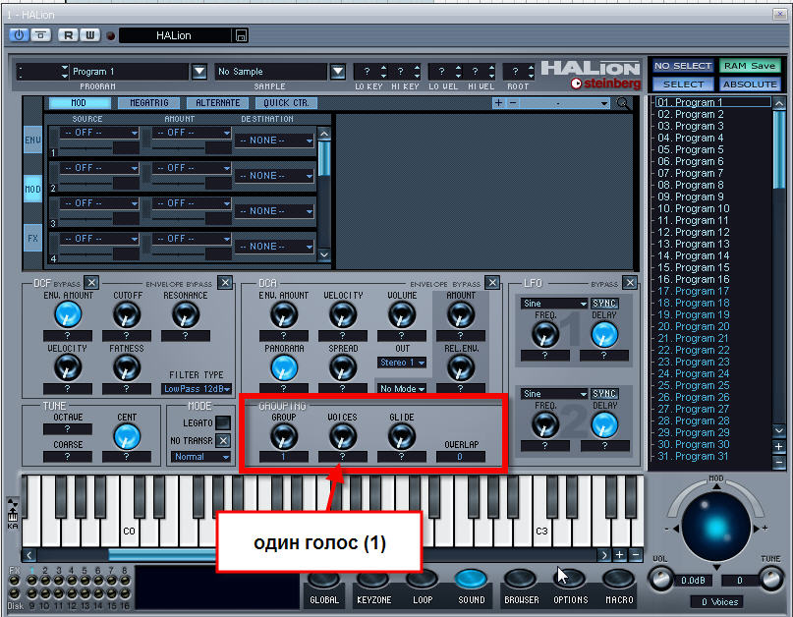
Task: Click the Grouping Group knob
Action: [284, 437]
